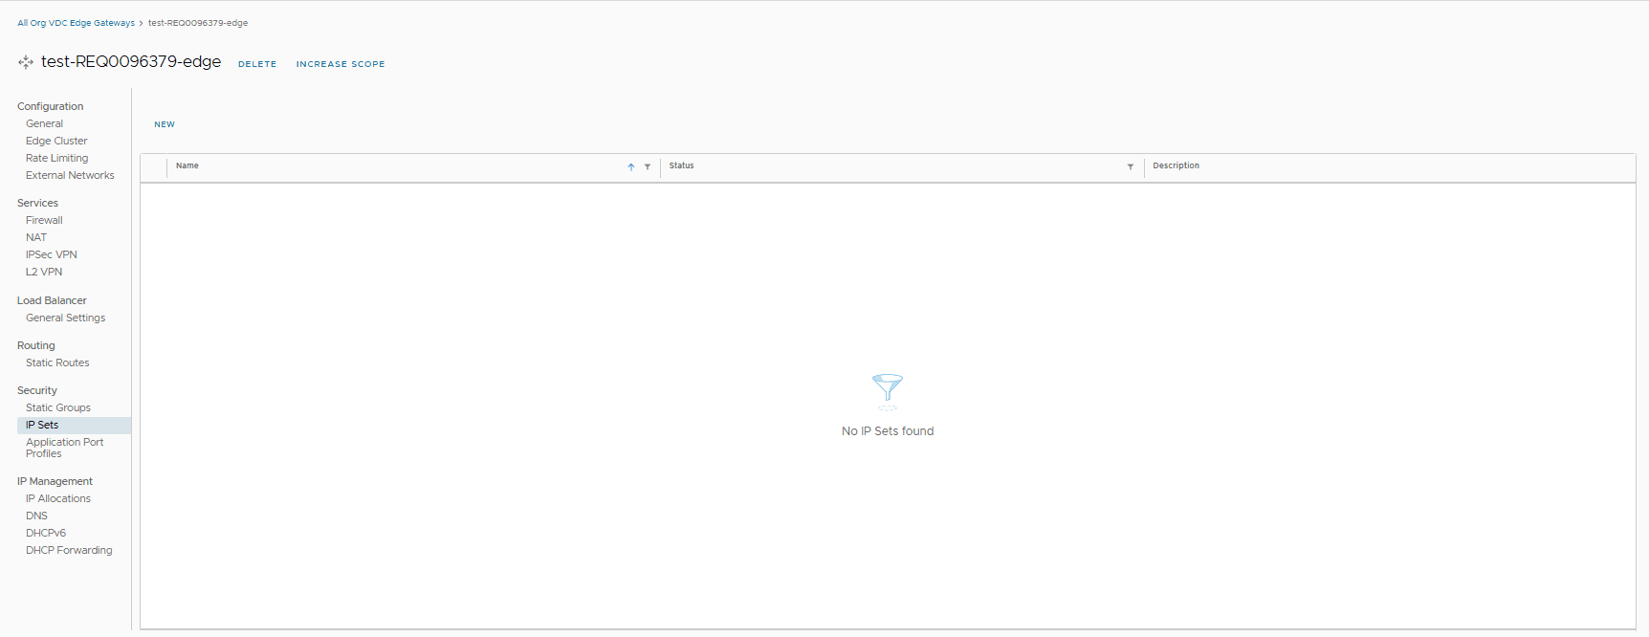Click the edge gateway icon beside title
Viewport: 1649px width, 637px height.
[x=26, y=62]
